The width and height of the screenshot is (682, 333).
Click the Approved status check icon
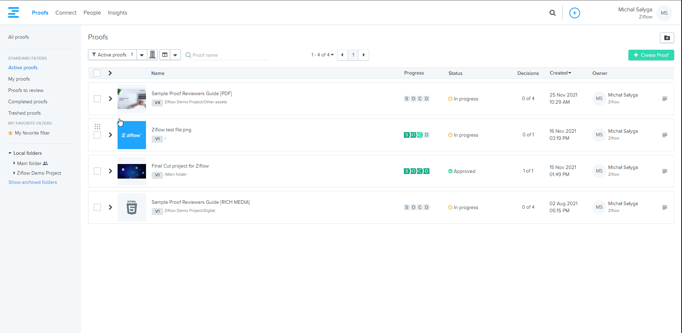tap(450, 171)
